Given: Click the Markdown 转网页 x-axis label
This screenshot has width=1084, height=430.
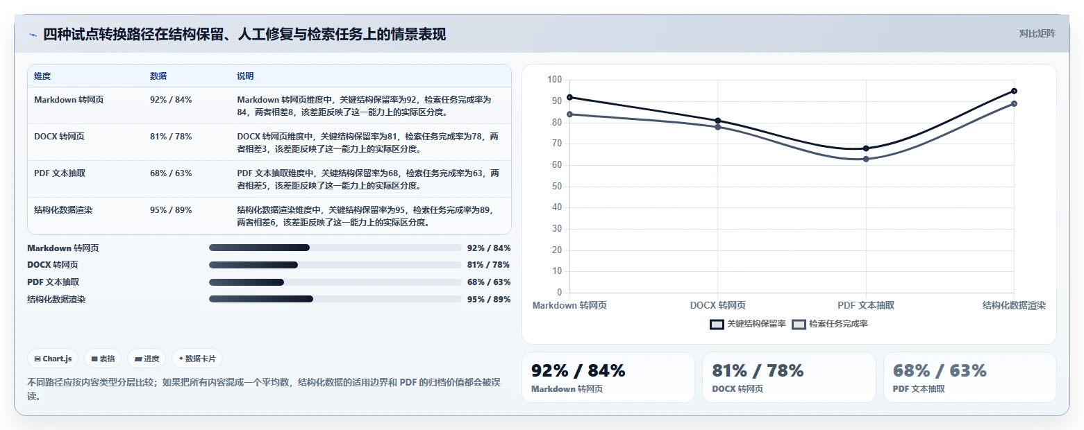Looking at the screenshot, I should click(x=569, y=305).
